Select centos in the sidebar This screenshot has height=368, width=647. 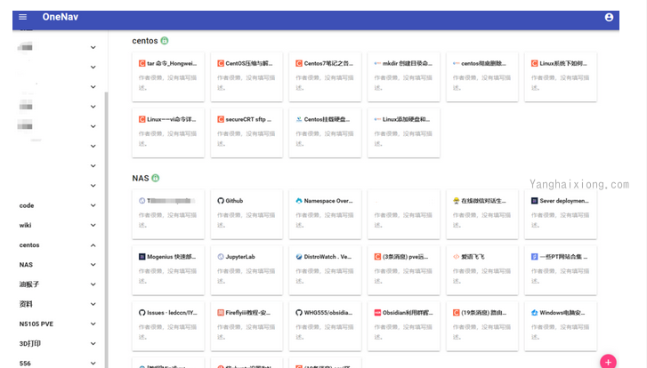(29, 245)
